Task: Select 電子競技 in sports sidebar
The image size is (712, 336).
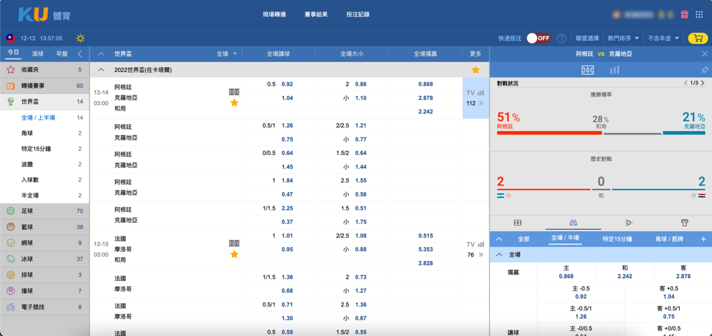Action: tap(45, 307)
